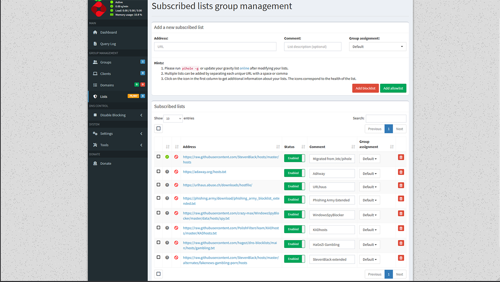Click the Status column sort arrows
Viewport: 500px width, 282px height.
pos(303,147)
